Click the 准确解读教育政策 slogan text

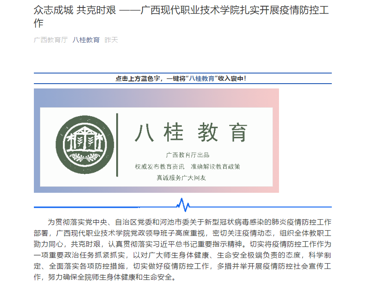[217, 167]
